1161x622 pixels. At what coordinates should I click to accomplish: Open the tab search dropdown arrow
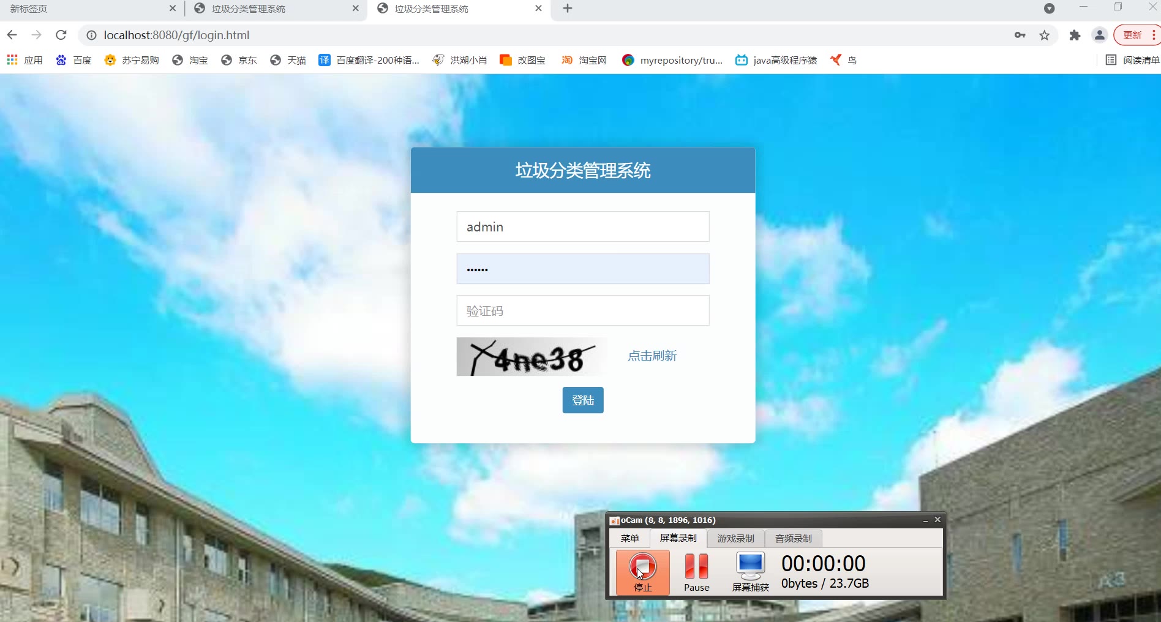1049,9
